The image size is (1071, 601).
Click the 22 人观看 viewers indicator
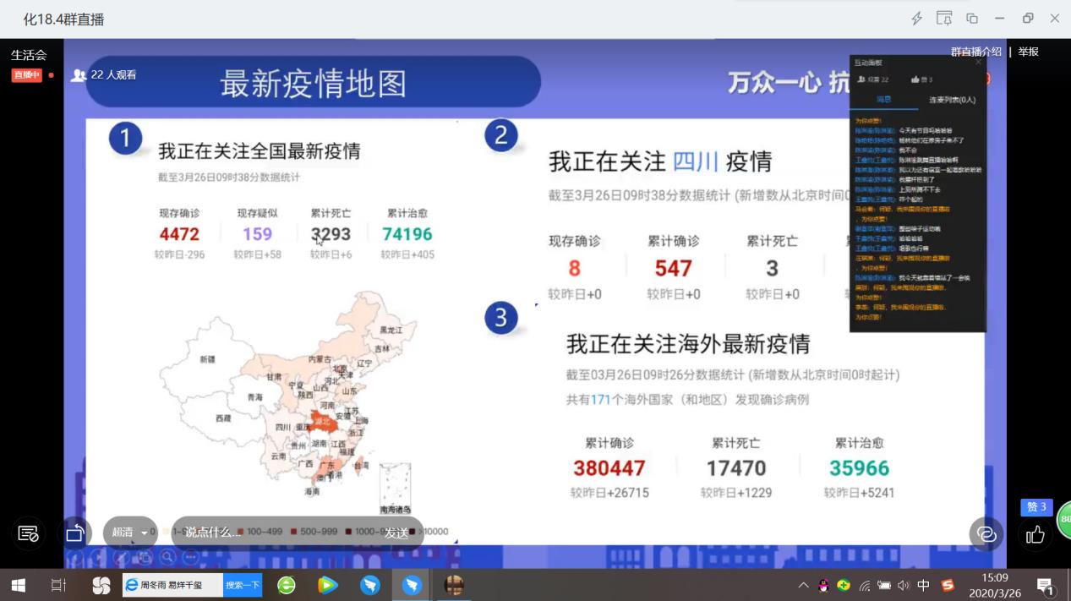tap(104, 74)
